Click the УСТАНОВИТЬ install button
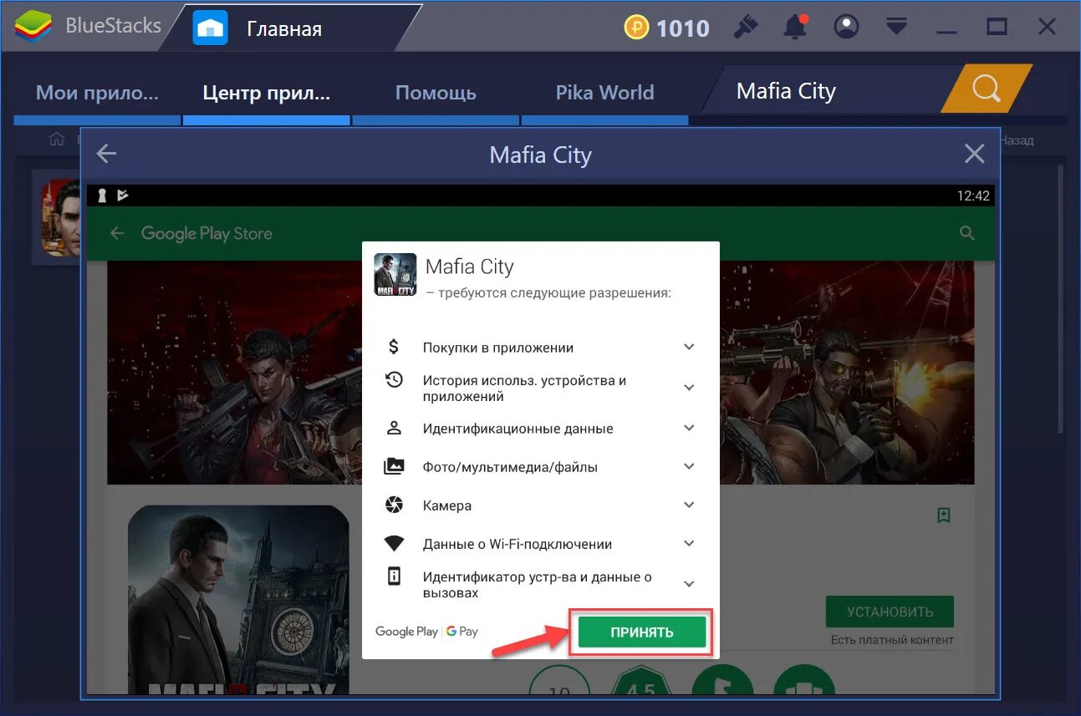 click(890, 612)
